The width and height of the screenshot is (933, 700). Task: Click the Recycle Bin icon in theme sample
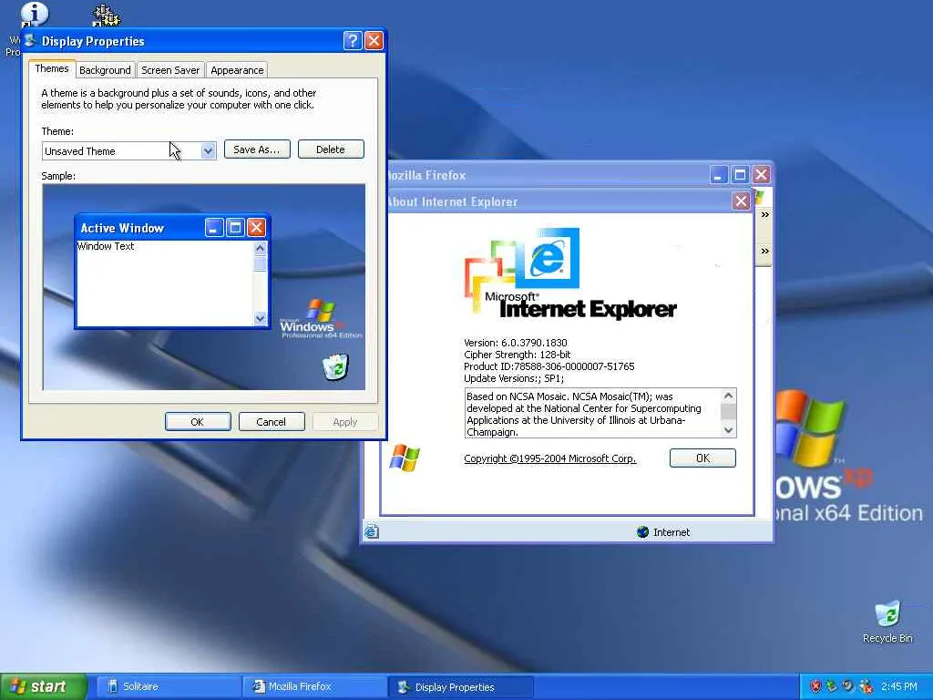tap(336, 366)
